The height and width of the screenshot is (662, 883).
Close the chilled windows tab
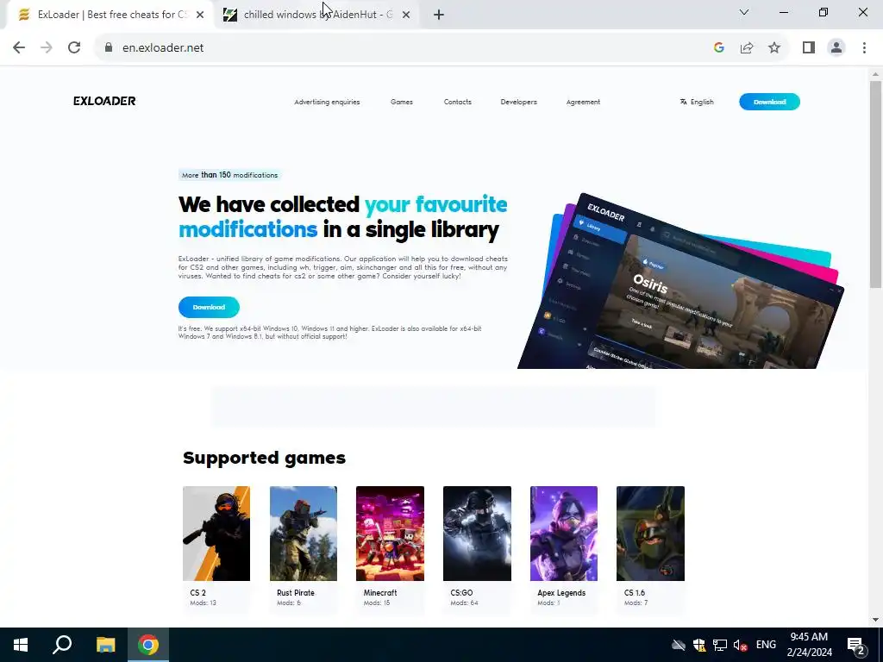(x=406, y=16)
